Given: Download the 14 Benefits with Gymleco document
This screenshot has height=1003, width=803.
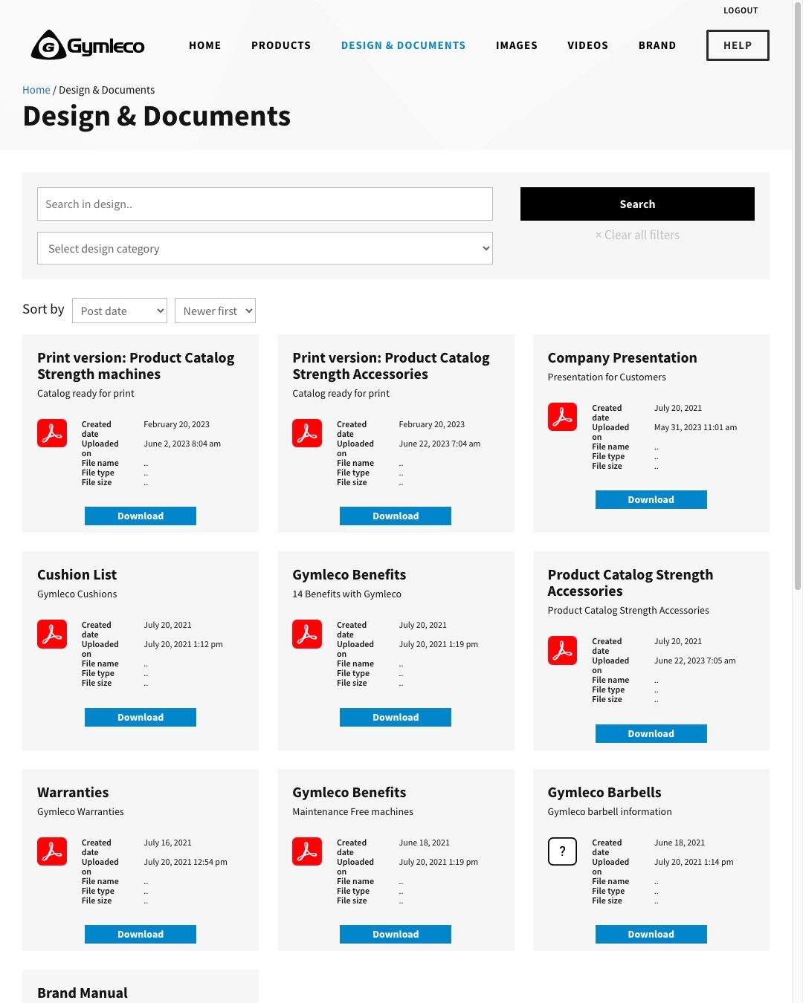Looking at the screenshot, I should [x=396, y=717].
